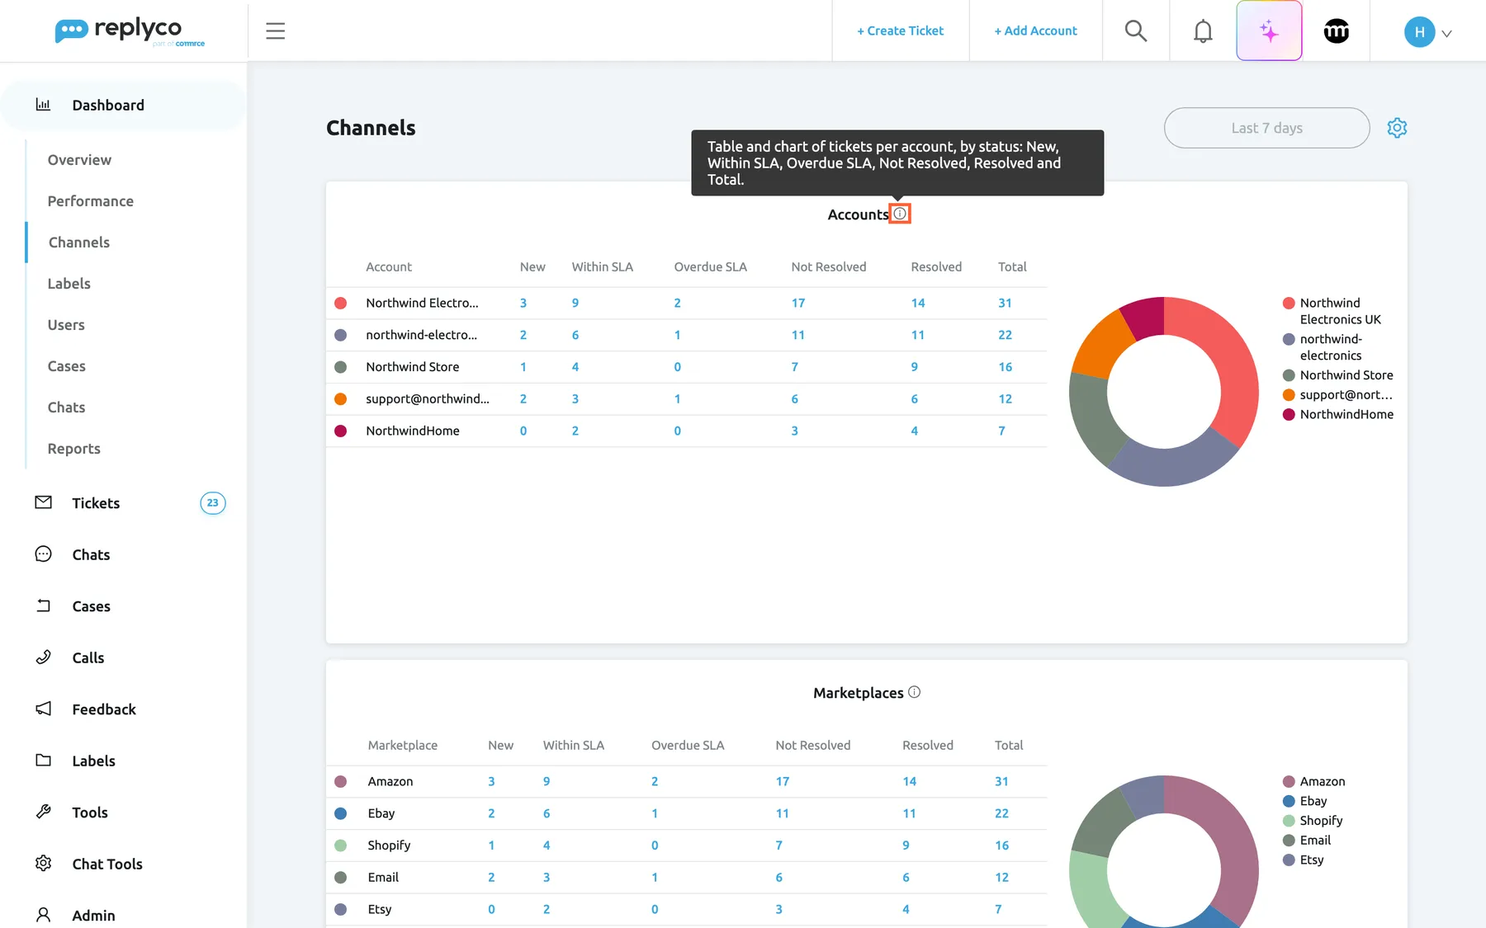Click Create Ticket button
Screen dimensions: 1486x928
[900, 31]
